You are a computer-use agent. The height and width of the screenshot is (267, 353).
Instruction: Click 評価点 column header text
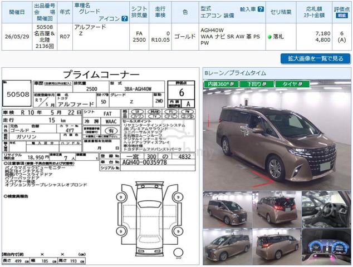point(341,9)
